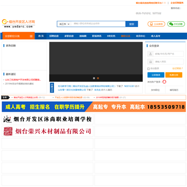187x187 pixels.
Task: Open the orange 微信公众 nav item
Action: (x=126, y=36)
